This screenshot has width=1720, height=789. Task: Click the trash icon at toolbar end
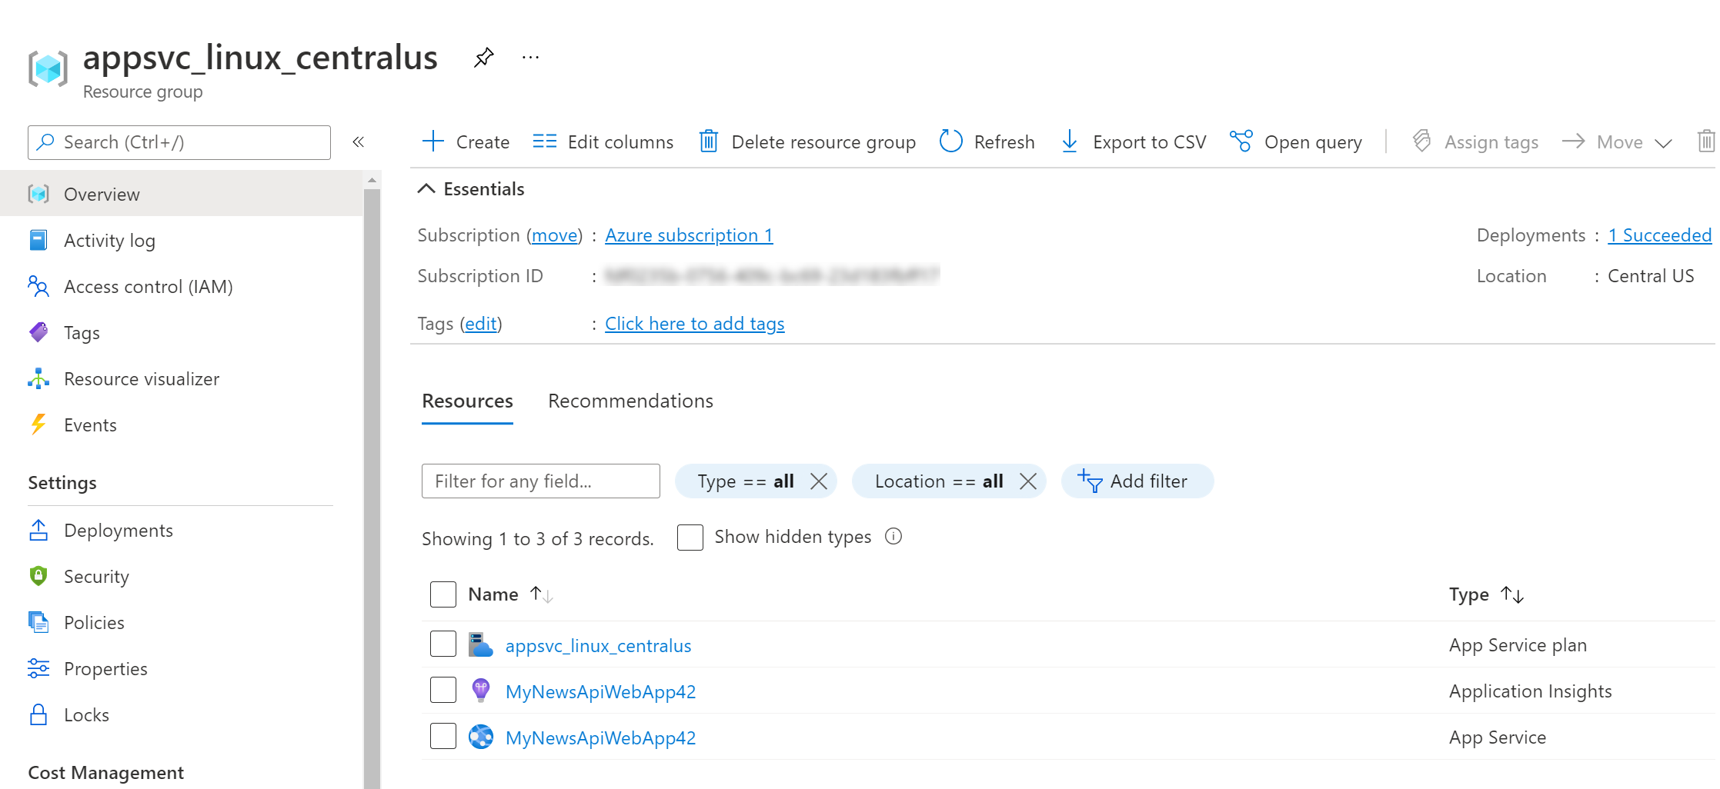coord(1705,141)
